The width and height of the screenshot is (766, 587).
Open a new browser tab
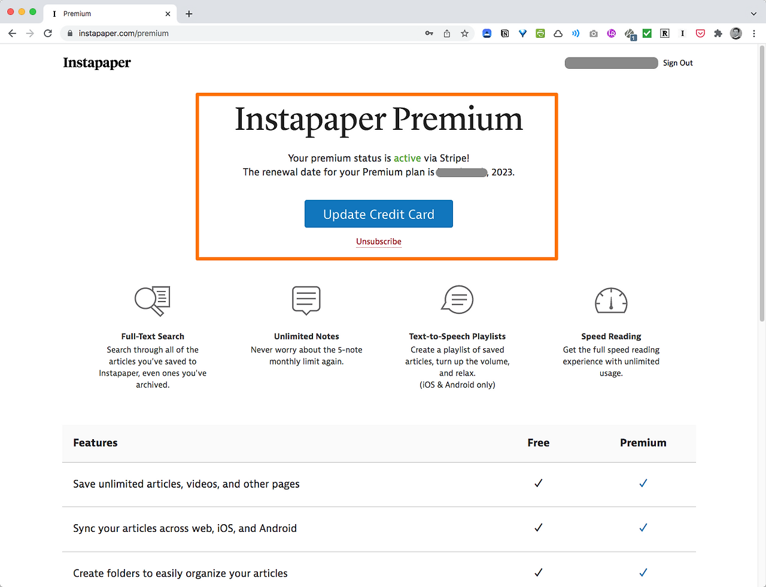(189, 14)
